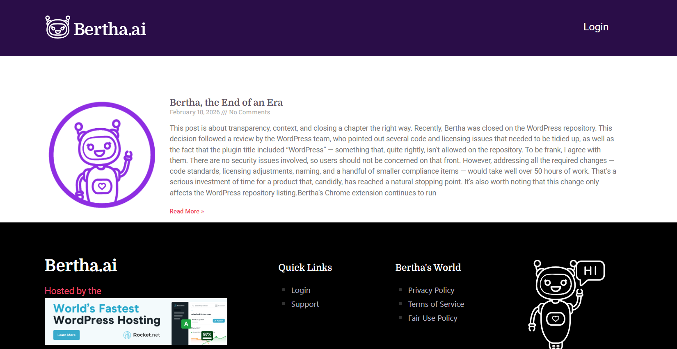Image resolution: width=677 pixels, height=349 pixels.
Task: Click the World's Fastest WordPress Hosting banner headline
Action: click(x=107, y=314)
